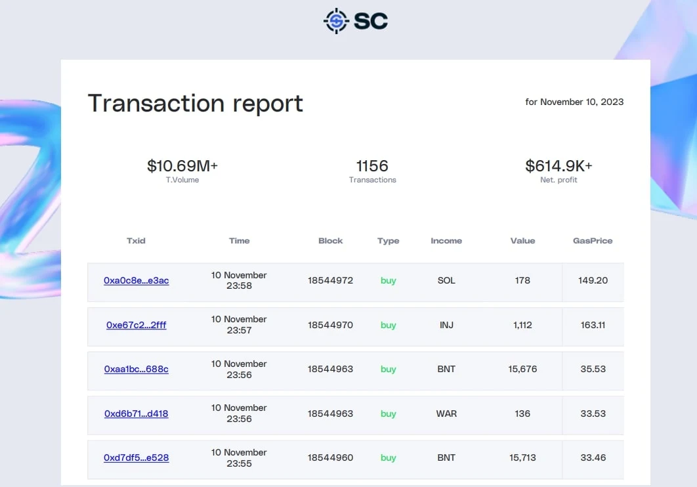Open the 0xd7df5...e528 transaction
The height and width of the screenshot is (487, 697).
tap(136, 457)
